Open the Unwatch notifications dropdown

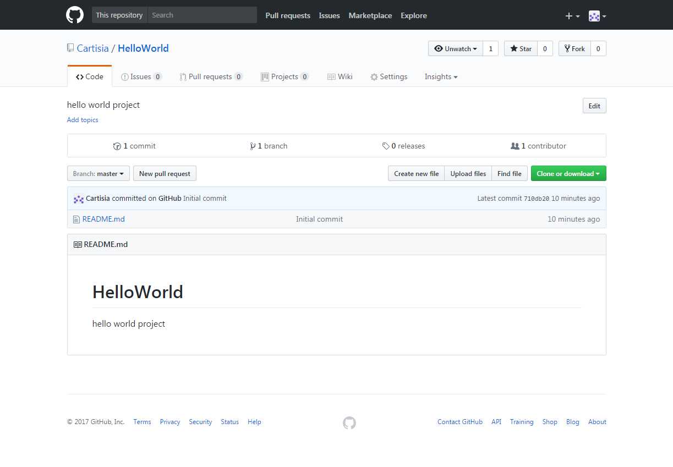[x=456, y=48]
